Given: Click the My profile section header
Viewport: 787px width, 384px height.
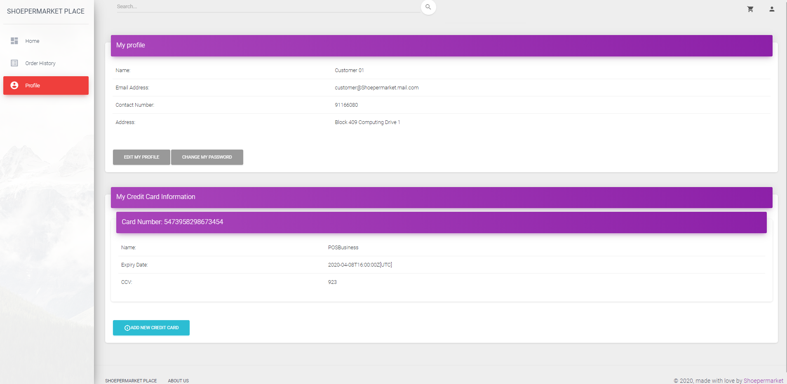Looking at the screenshot, I should pos(442,46).
